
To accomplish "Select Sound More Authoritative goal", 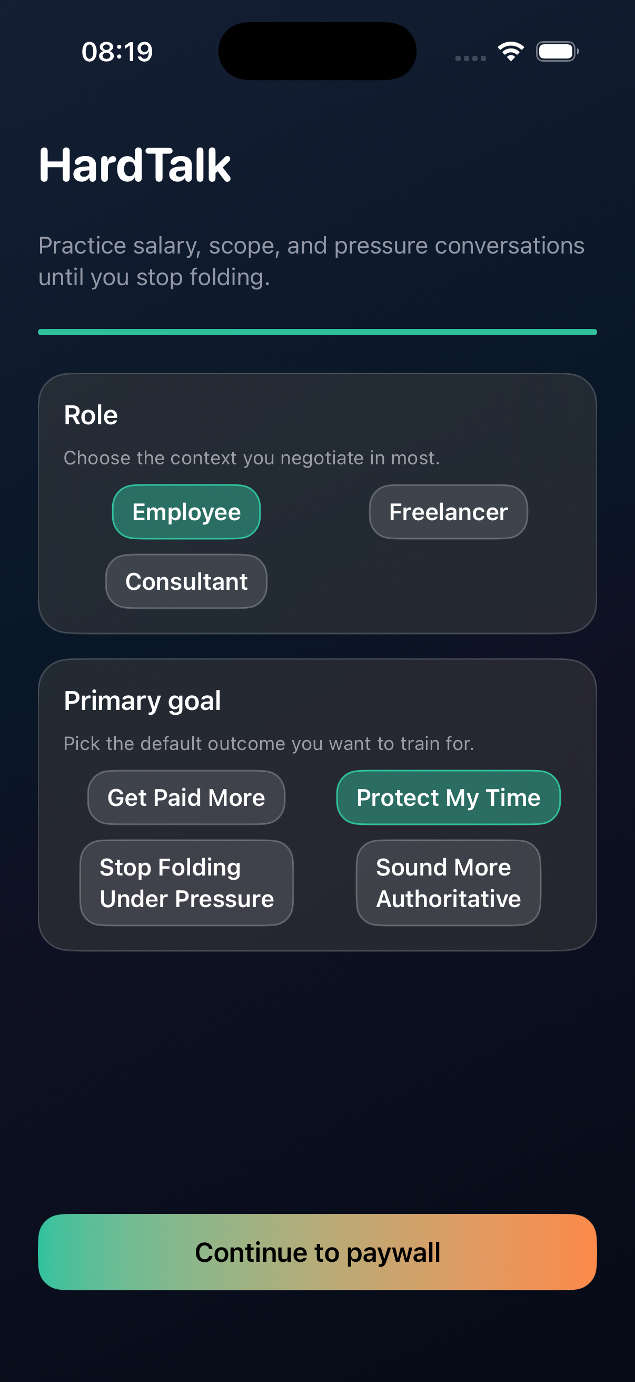I will pyautogui.click(x=448, y=882).
